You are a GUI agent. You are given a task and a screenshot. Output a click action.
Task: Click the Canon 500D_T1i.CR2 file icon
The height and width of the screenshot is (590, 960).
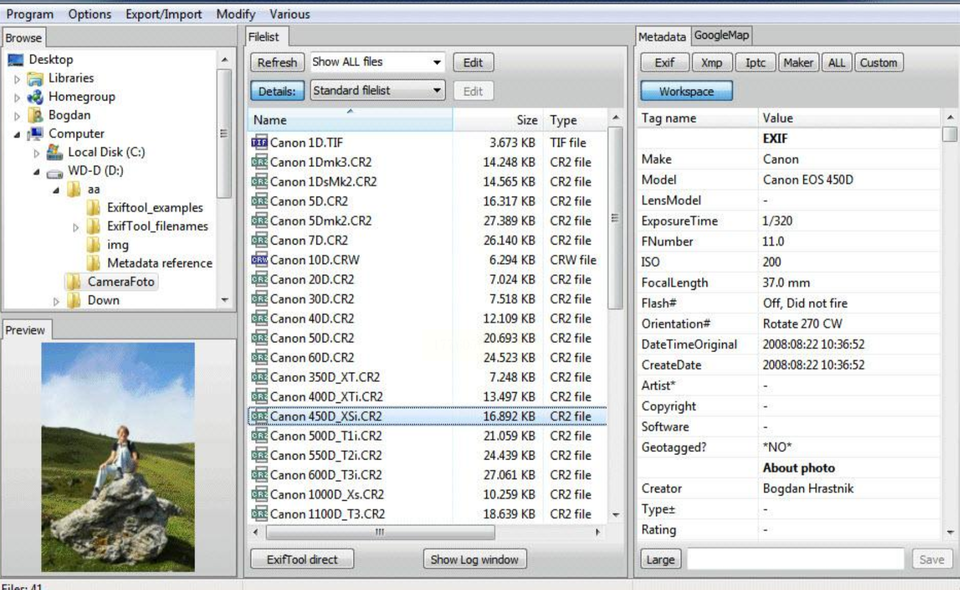[x=259, y=436]
